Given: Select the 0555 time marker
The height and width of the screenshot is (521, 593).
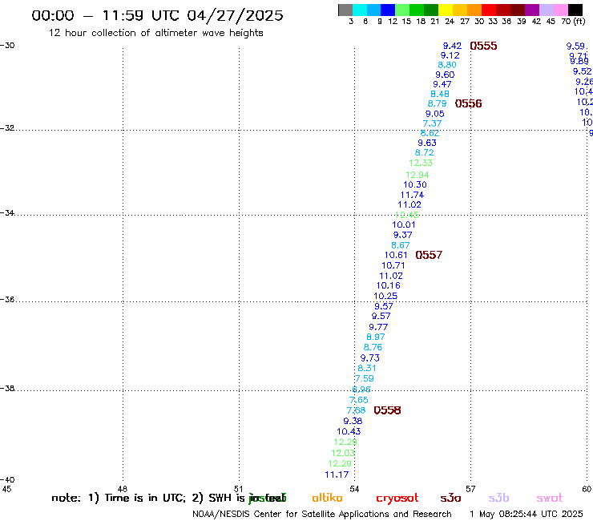Looking at the screenshot, I should point(483,46).
